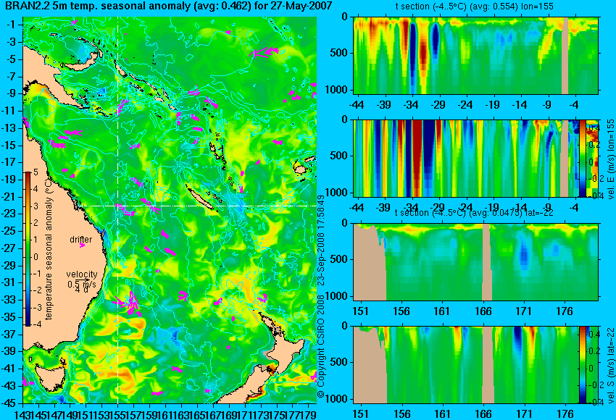The image size is (616, 420).
Task: Click the 'vel. S (m/s) lat=-22' axis label
Action: tap(610, 365)
